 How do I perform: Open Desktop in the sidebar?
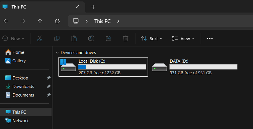tap(20, 78)
